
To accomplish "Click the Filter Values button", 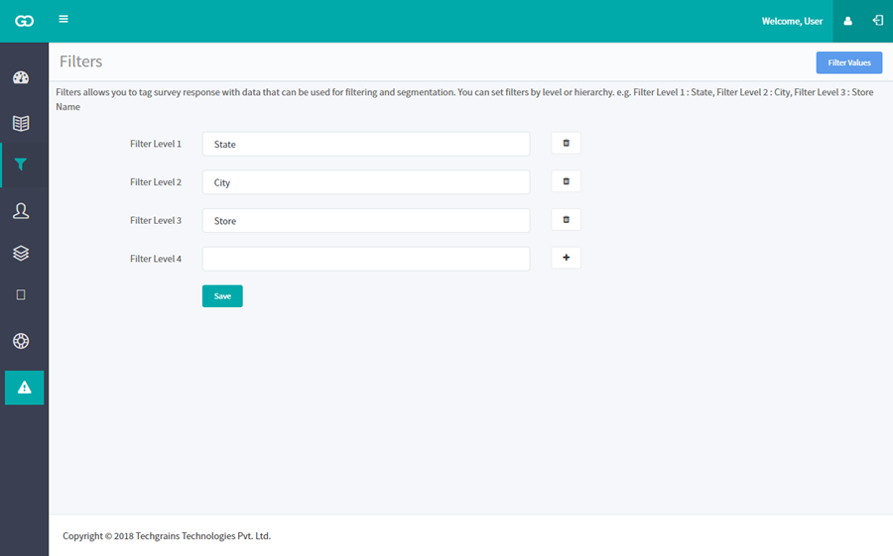I will tap(849, 62).
